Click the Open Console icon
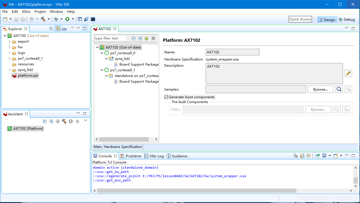 (336, 156)
